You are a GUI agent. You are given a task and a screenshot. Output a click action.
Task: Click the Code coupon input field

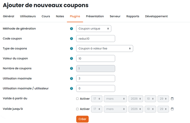pos(96,39)
